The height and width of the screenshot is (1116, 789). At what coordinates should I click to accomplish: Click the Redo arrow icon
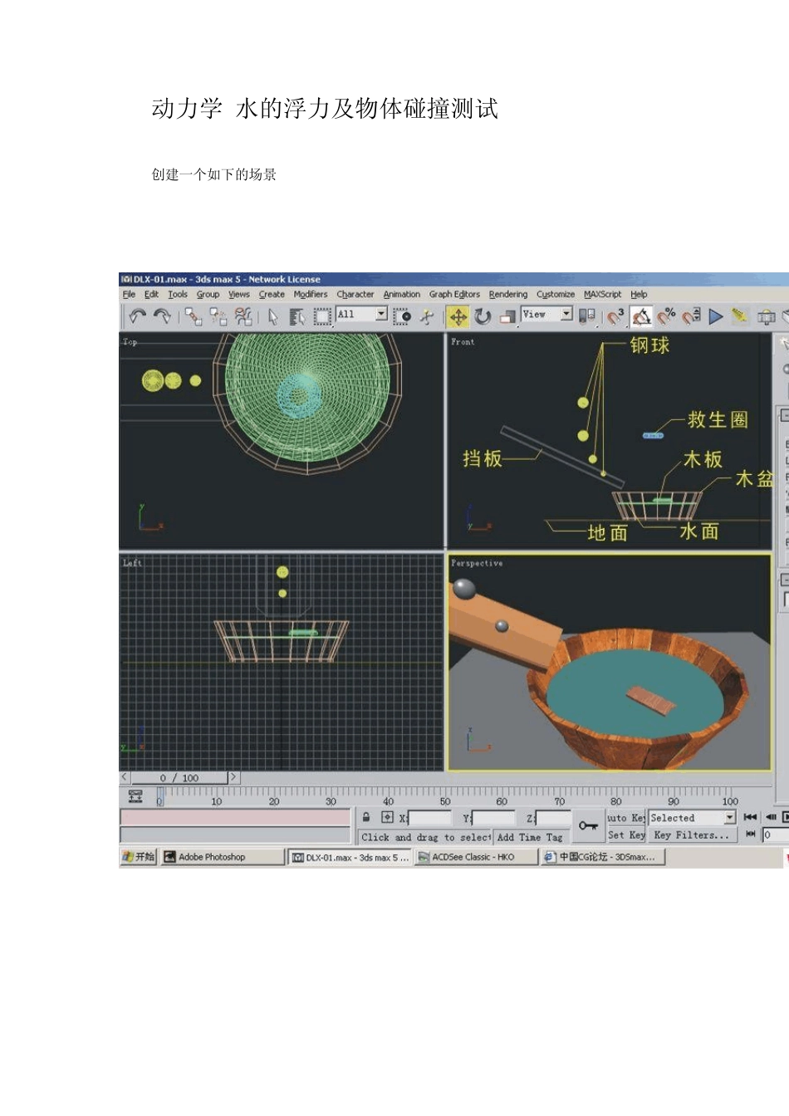coord(163,316)
